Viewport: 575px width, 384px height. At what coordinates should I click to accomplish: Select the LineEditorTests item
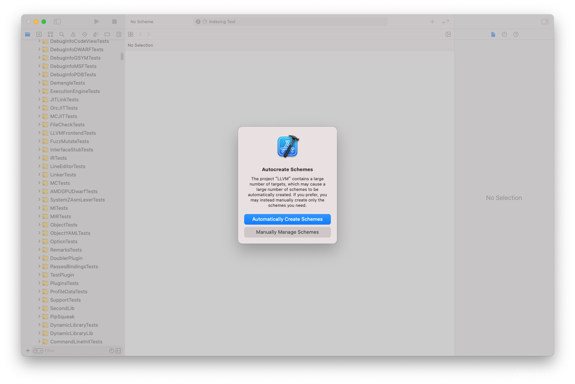[68, 166]
